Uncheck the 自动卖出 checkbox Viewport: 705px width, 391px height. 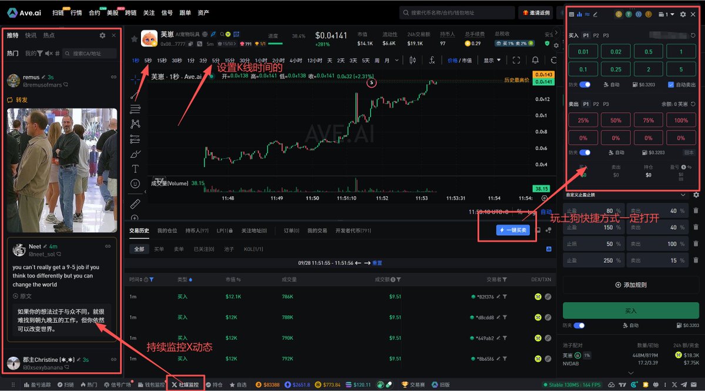(672, 85)
